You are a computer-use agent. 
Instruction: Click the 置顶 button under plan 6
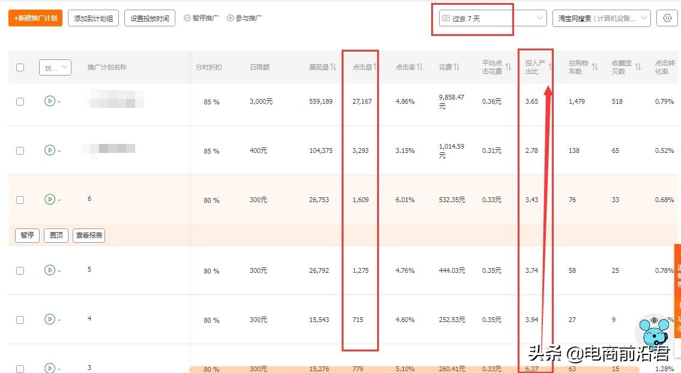click(x=56, y=235)
